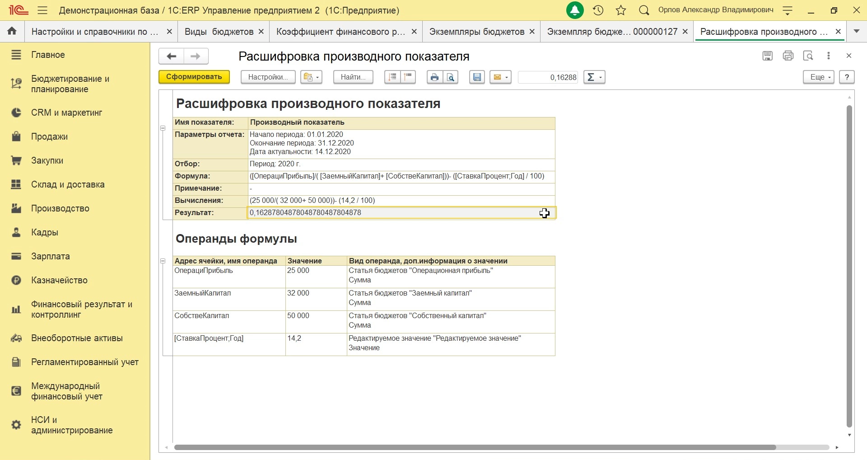
Task: Click the print icon in report toolbar
Action: 434,77
